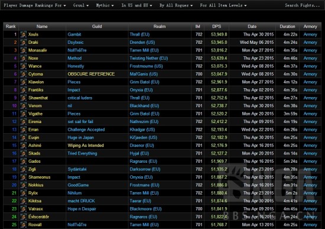325x229 pixels.
Task: Sort by the Rank column header
Action: (11, 27)
